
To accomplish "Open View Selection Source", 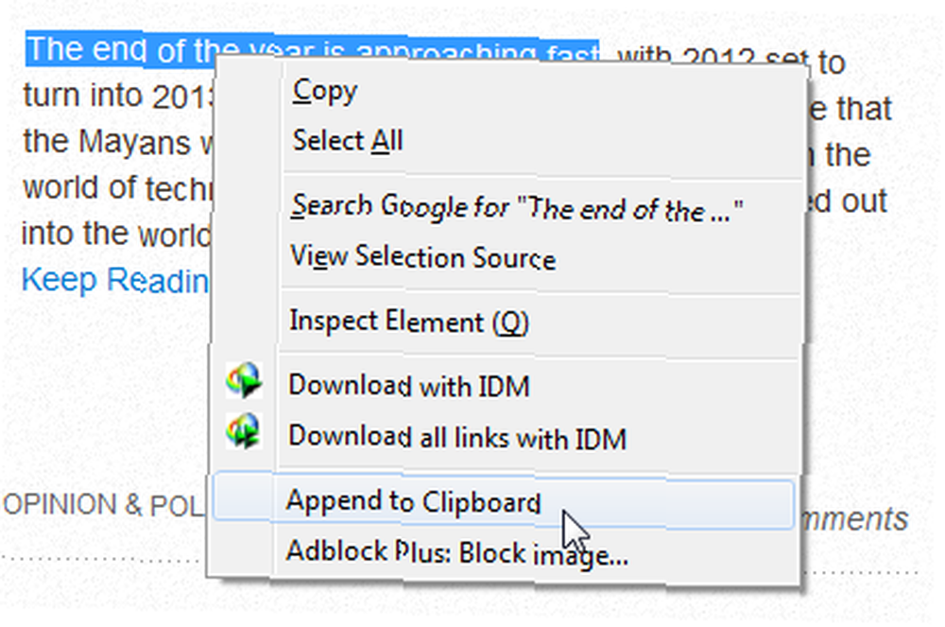I will pos(422,257).
